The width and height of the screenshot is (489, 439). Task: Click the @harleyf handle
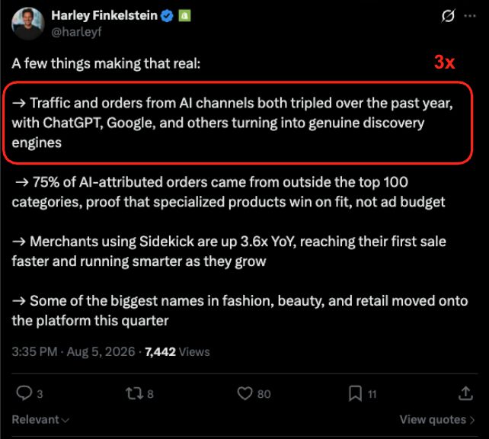[x=76, y=32]
